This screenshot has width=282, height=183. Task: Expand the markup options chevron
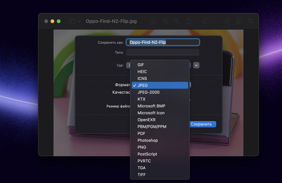[215, 21]
